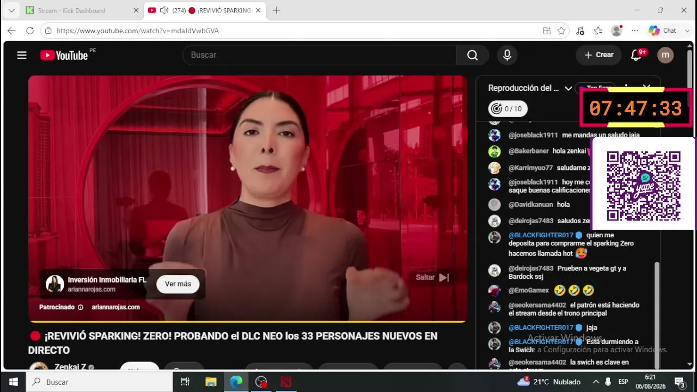Click the ad progress bar under the video
697x392 pixels.
(x=248, y=321)
